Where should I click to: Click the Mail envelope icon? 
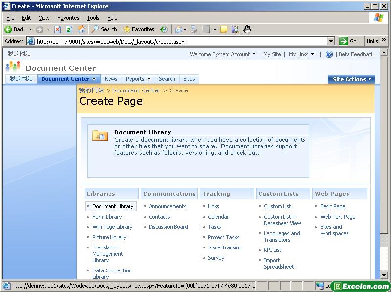click(x=178, y=30)
